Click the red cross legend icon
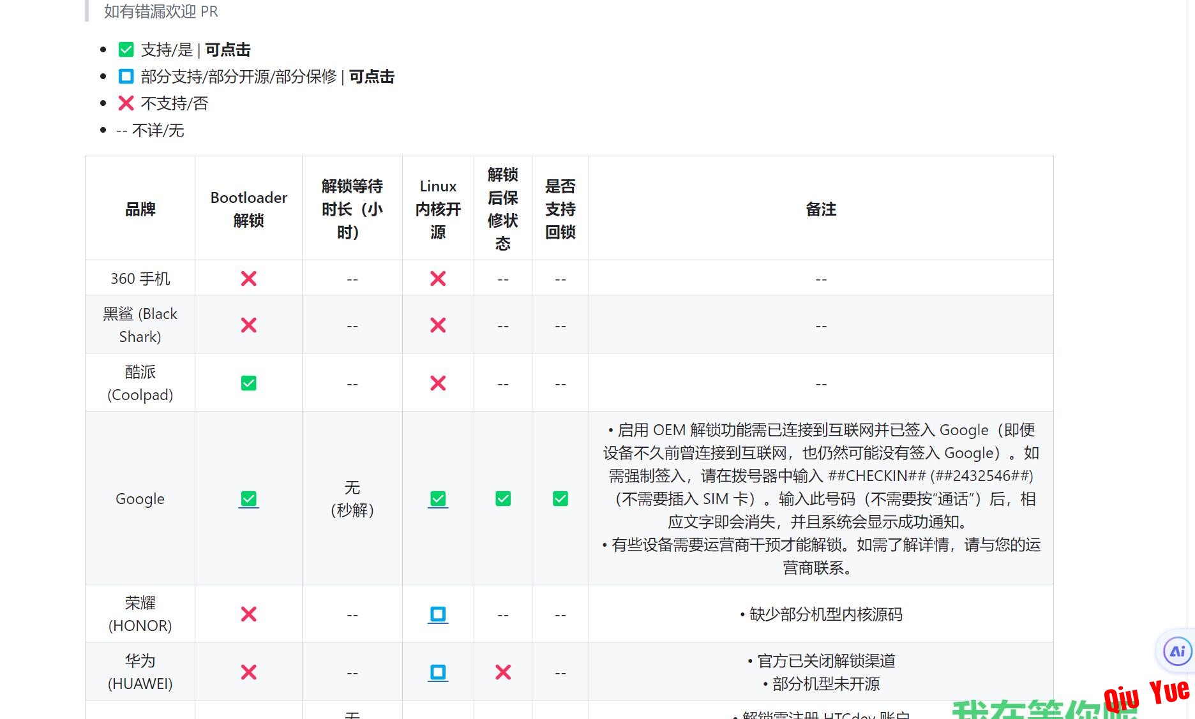The image size is (1195, 719). 126,103
